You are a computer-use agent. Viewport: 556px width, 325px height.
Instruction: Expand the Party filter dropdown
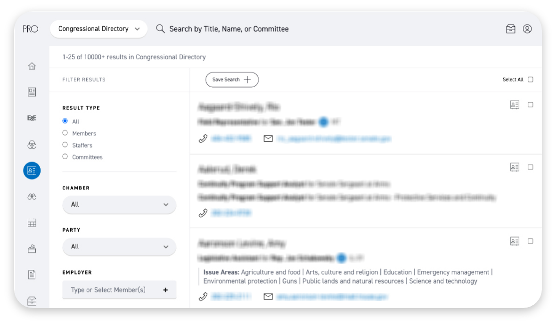tap(119, 246)
